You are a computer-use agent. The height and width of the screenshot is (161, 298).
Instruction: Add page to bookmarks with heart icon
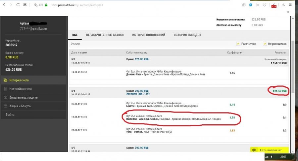tap(265, 5)
